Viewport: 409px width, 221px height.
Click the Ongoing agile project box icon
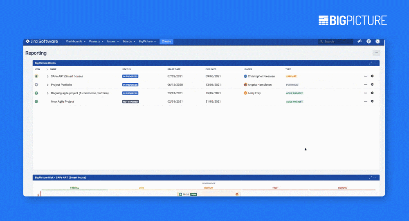coord(36,93)
